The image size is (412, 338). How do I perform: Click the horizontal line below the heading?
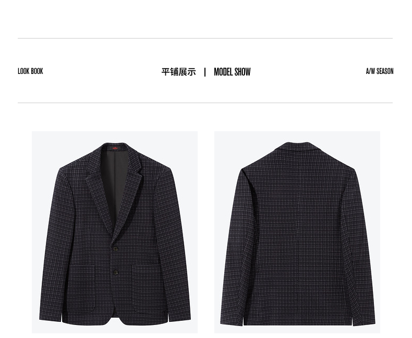pos(205,103)
